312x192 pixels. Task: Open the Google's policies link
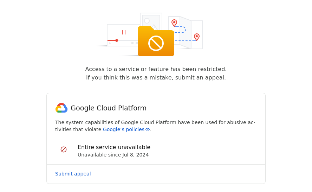tap(123, 129)
